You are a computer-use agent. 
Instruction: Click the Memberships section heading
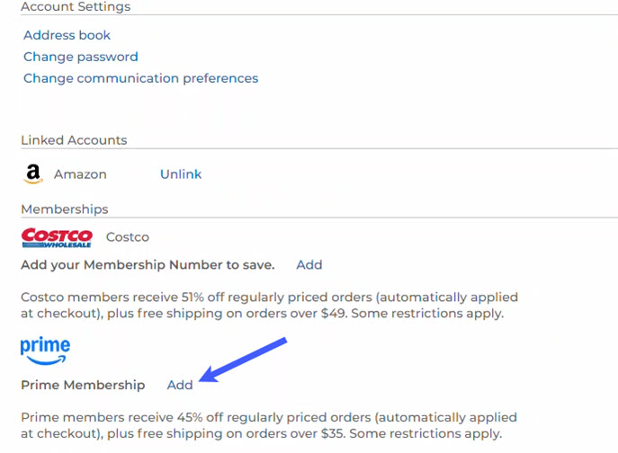65,209
